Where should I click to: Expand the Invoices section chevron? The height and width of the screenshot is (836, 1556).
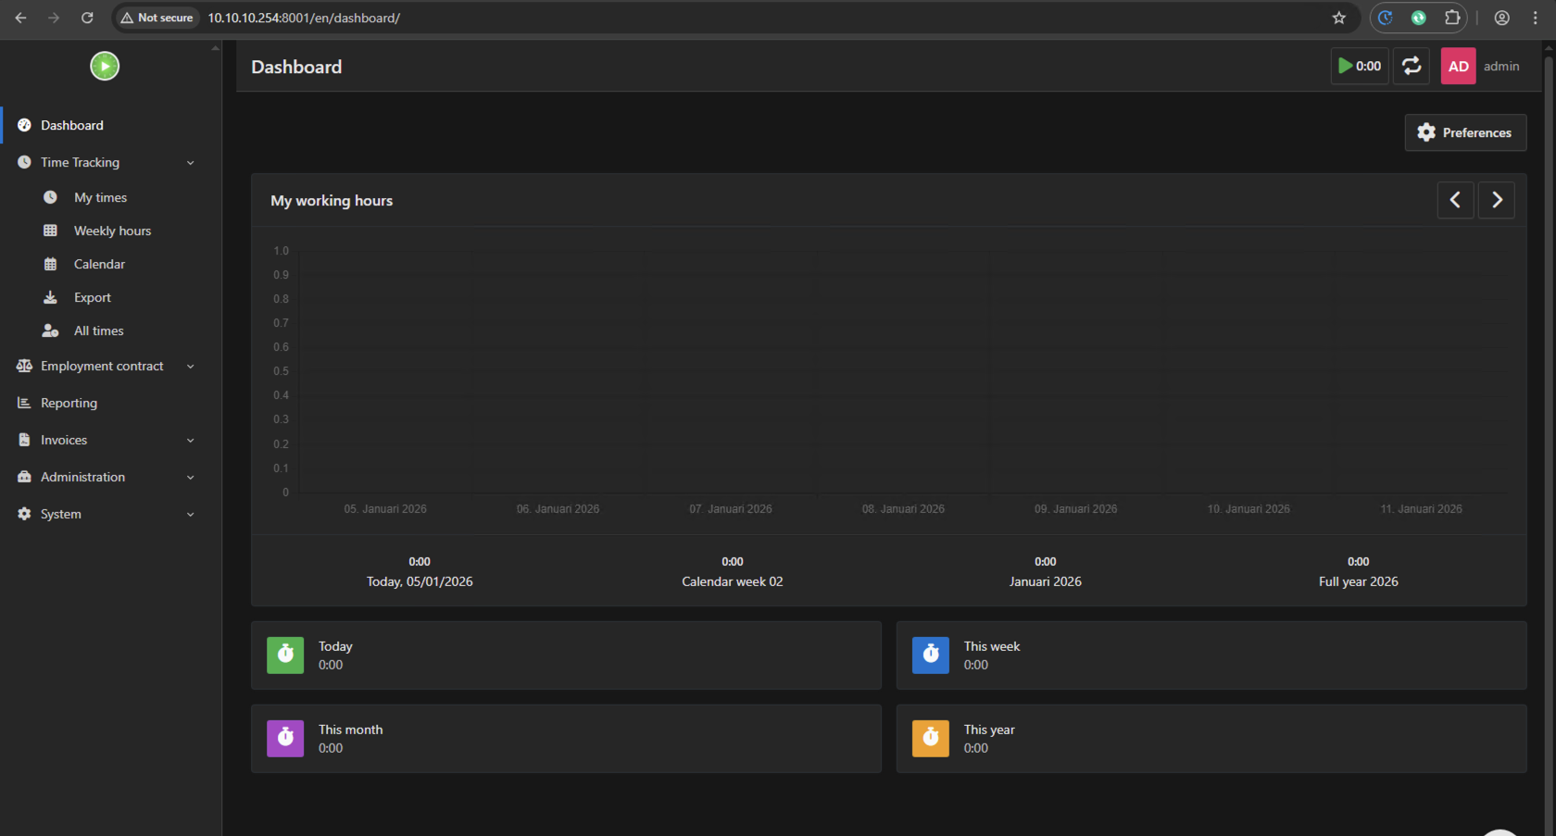coord(191,441)
